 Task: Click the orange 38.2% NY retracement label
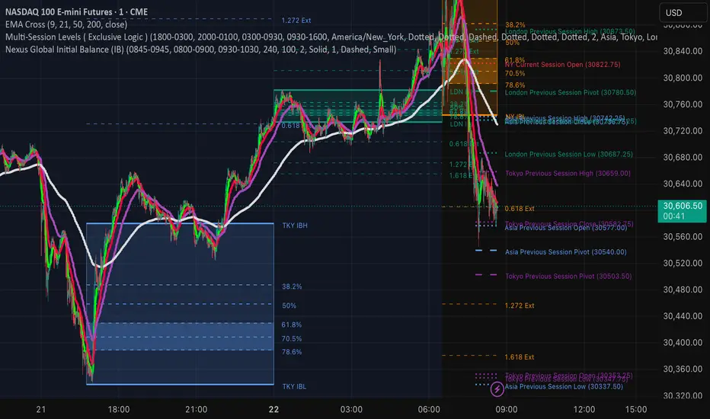515,25
